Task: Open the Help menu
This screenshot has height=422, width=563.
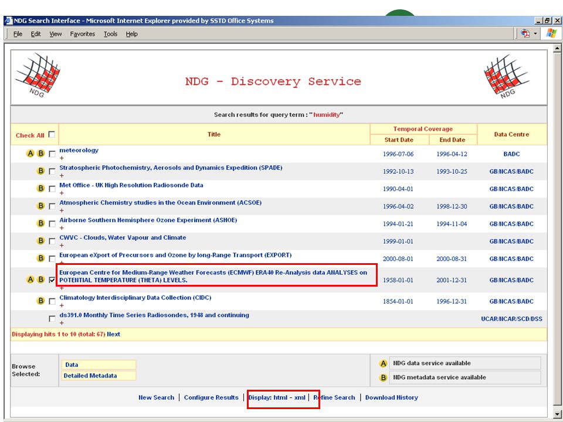Action: pyautogui.click(x=132, y=34)
